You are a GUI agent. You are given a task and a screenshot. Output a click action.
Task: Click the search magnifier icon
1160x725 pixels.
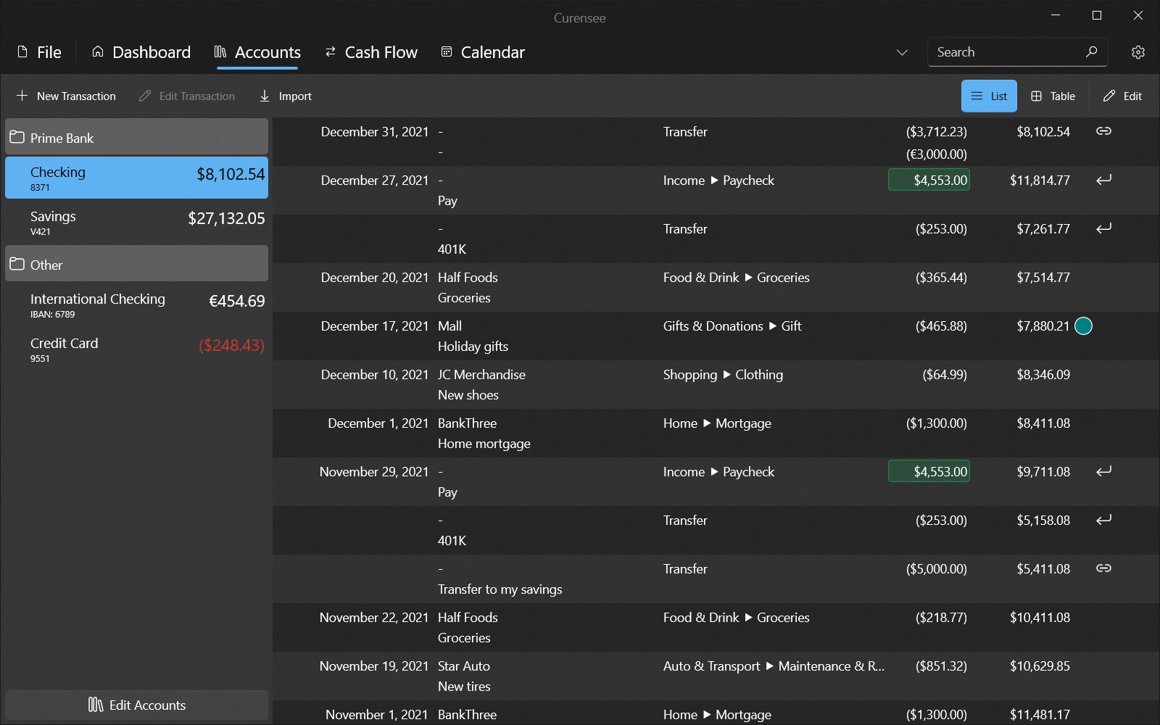pos(1091,51)
